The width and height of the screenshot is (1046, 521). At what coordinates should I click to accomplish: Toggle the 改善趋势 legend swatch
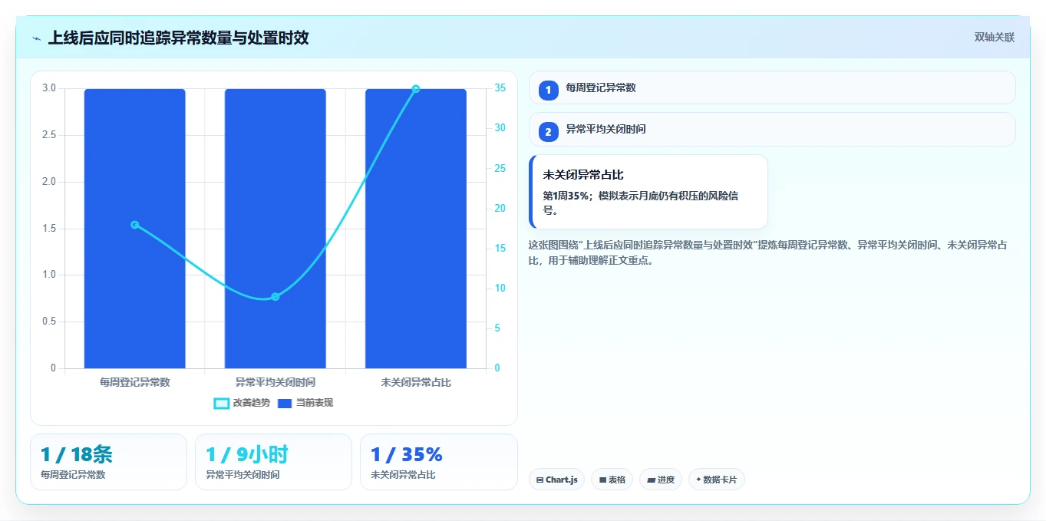[221, 404]
